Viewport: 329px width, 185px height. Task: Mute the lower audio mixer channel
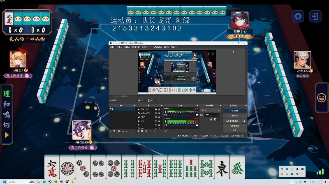pos(166,125)
